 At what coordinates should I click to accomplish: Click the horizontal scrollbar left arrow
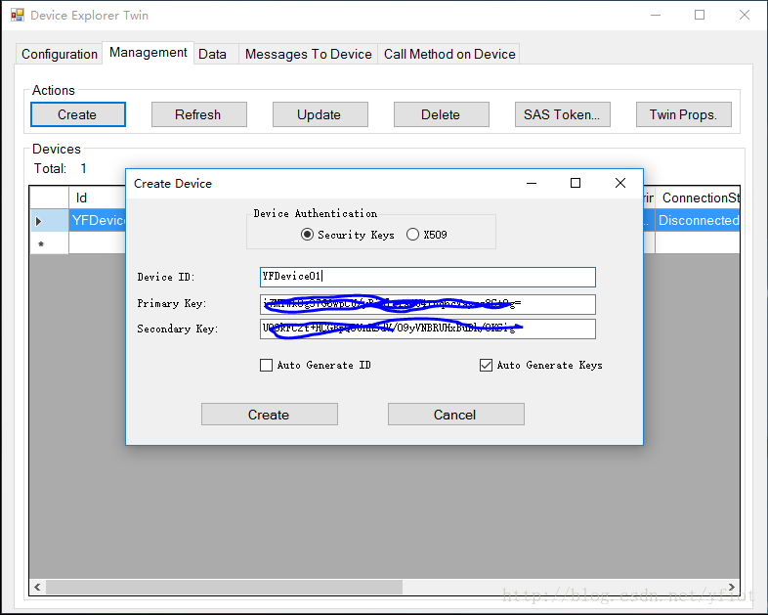38,587
